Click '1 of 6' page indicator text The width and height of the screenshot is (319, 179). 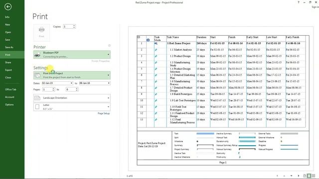pos(130,176)
